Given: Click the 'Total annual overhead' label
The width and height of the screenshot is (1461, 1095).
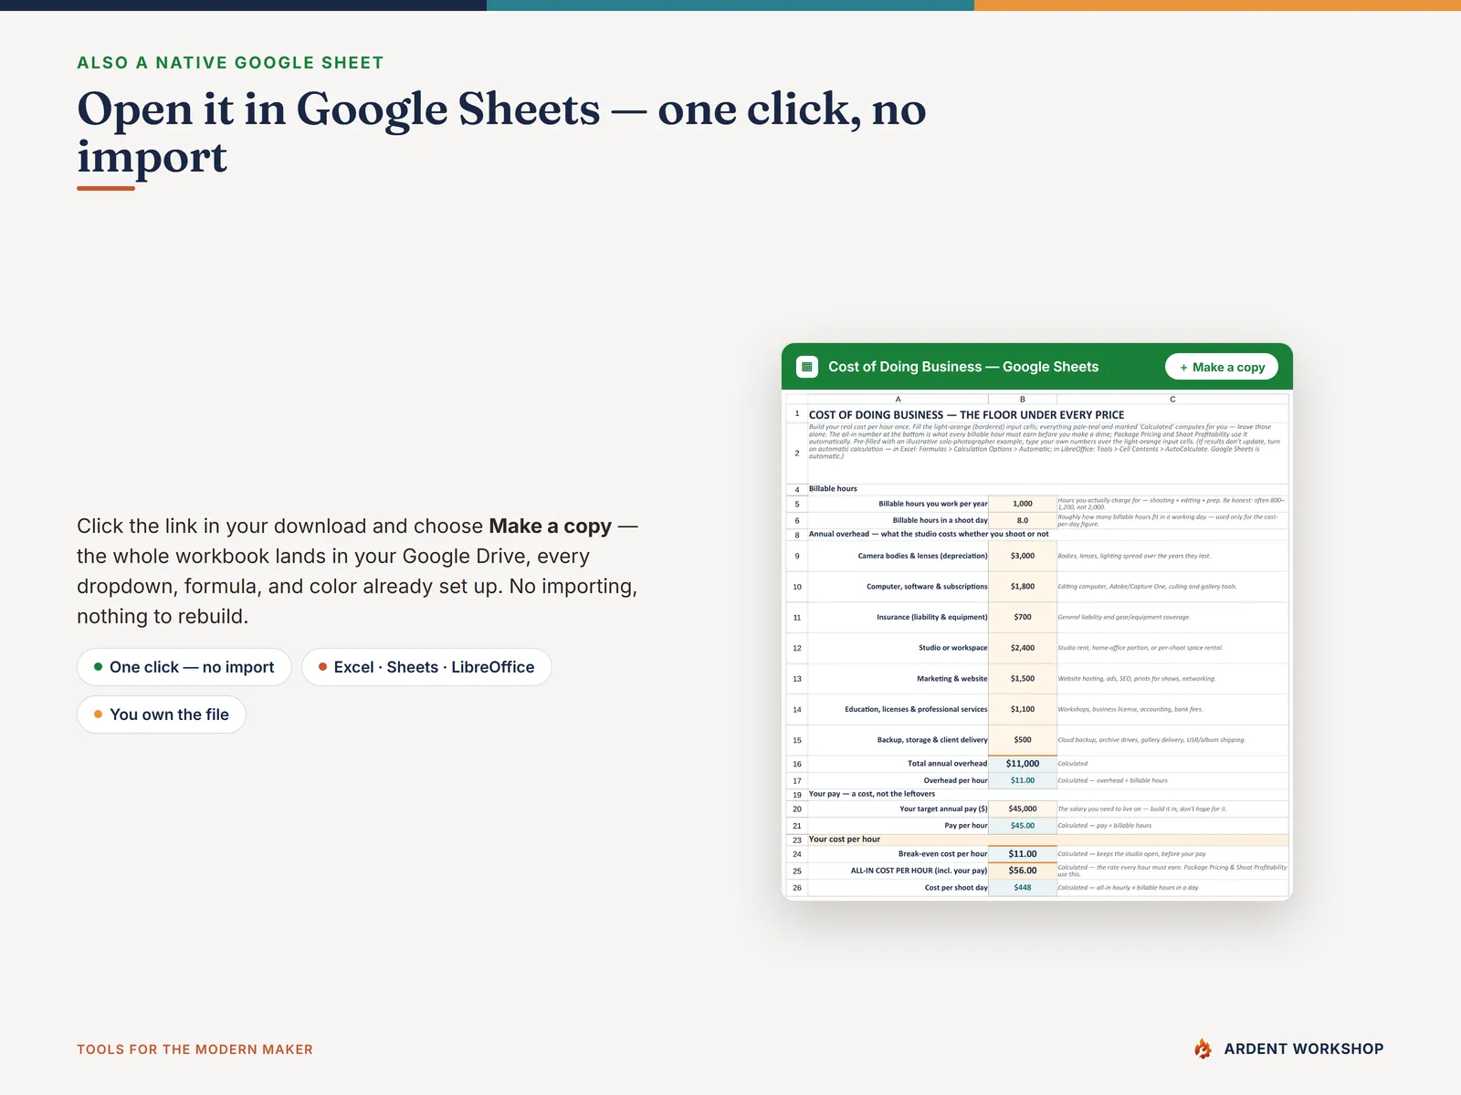Looking at the screenshot, I should [x=947, y=764].
